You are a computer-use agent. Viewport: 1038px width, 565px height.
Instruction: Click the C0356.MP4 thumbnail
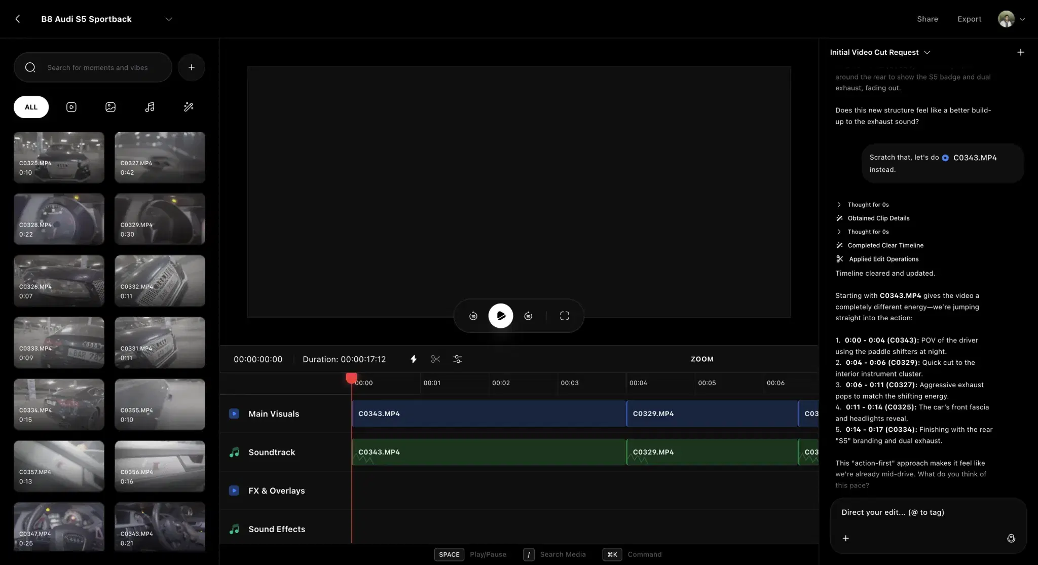click(160, 466)
